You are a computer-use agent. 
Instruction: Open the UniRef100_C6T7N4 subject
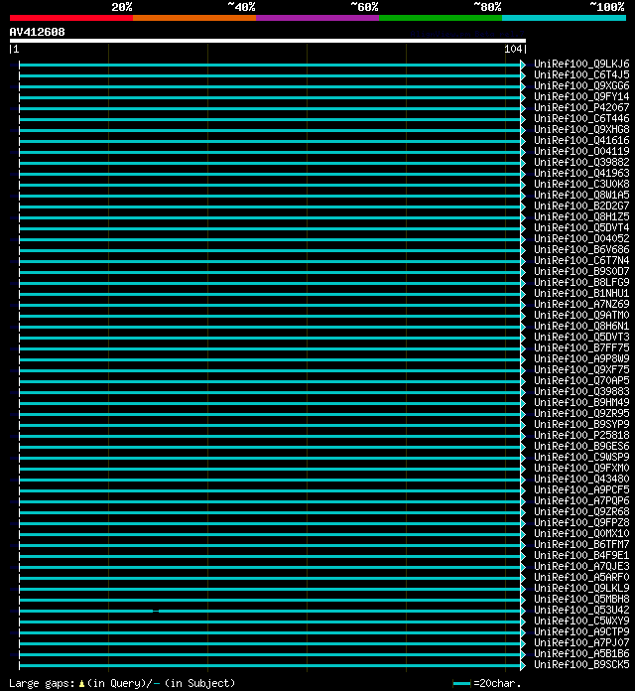pyautogui.click(x=581, y=260)
